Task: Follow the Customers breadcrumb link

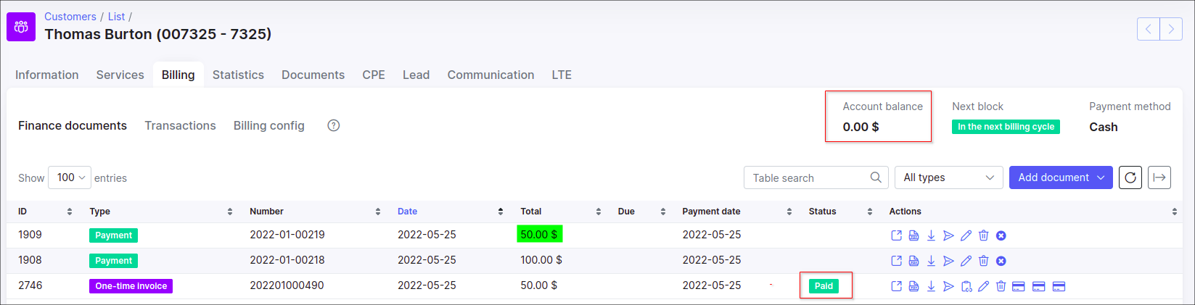Action: 70,17
